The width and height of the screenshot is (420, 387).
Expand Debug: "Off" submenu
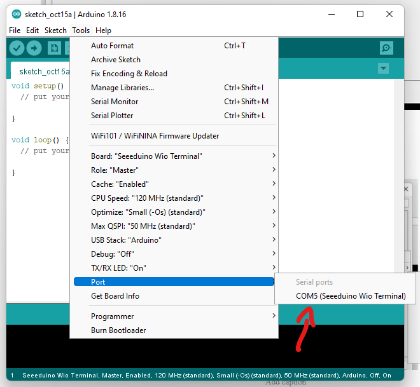174,254
